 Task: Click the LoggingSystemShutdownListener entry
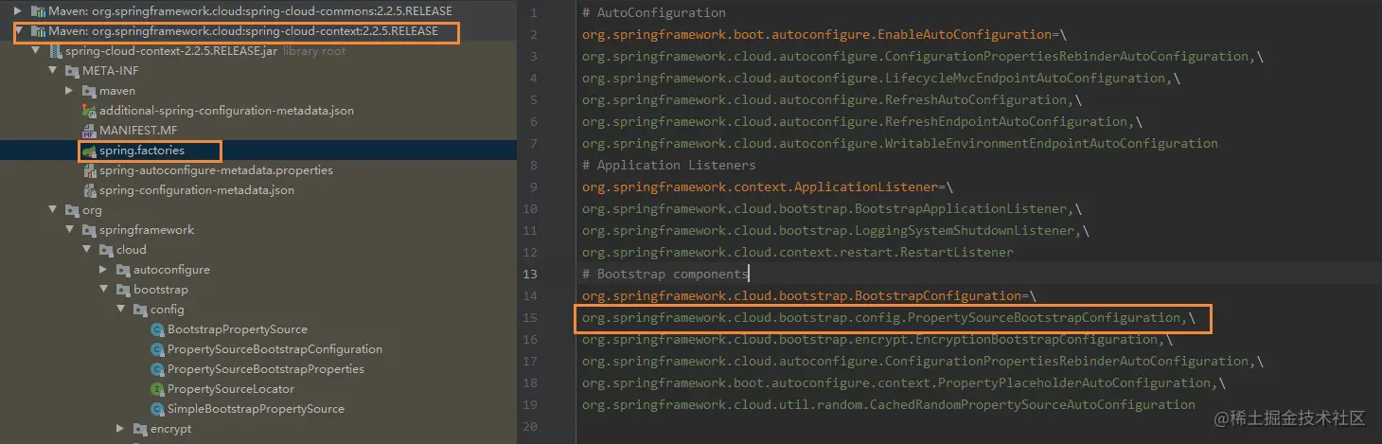pyautogui.click(x=836, y=231)
